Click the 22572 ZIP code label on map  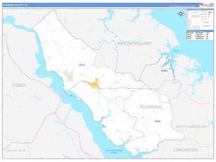82,65
